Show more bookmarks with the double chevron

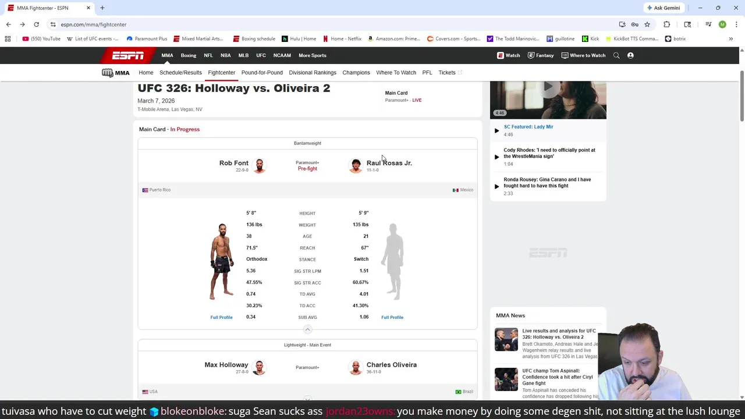pos(731,39)
